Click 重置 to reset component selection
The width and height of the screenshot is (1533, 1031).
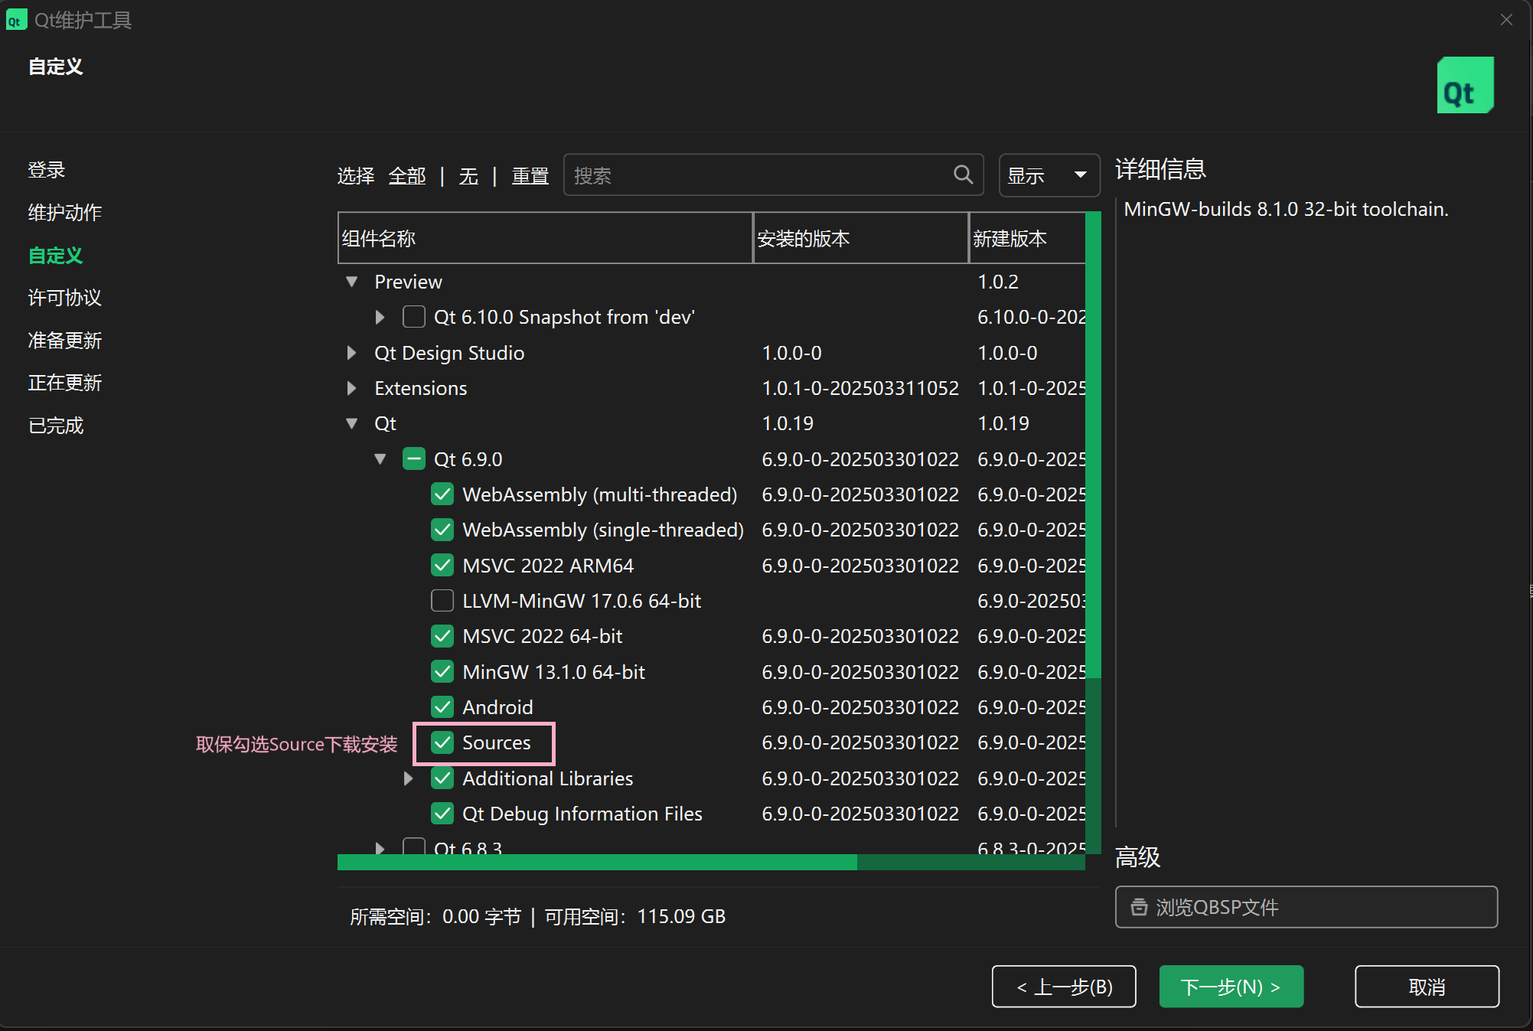[x=530, y=175]
